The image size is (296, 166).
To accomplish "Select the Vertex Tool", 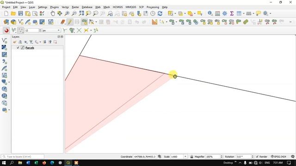I will pyautogui.click(x=92, y=22).
